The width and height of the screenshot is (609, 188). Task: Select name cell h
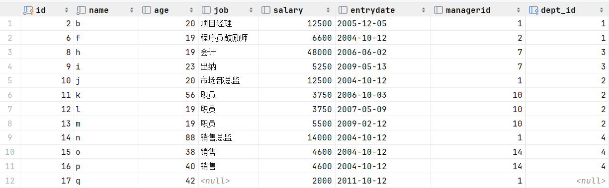coord(106,52)
